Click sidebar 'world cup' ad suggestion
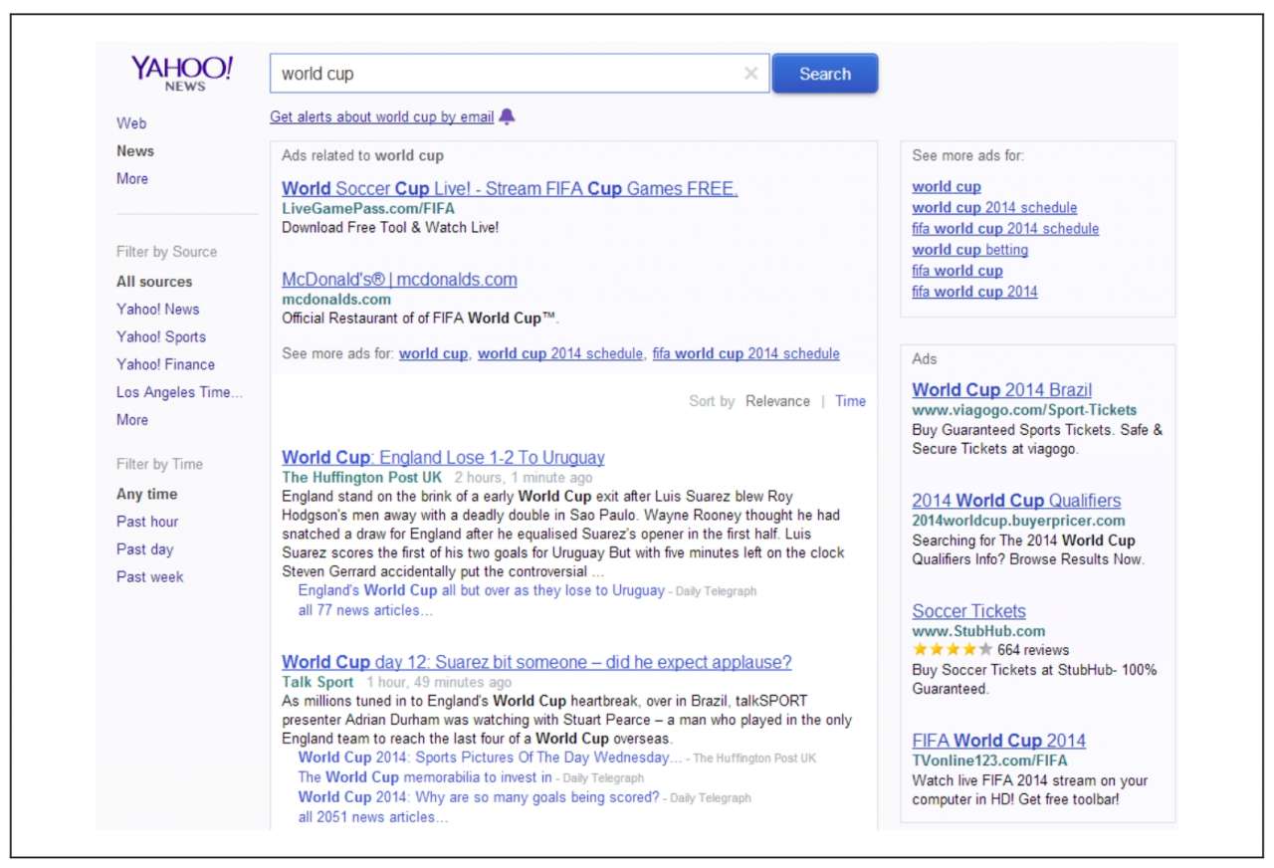 point(947,186)
